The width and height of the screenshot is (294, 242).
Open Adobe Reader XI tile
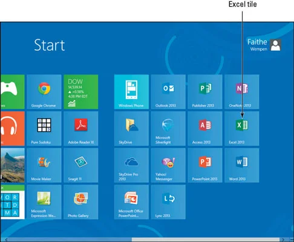(81, 128)
